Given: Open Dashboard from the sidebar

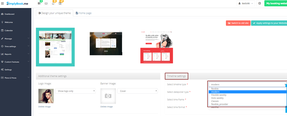Looking at the screenshot, I should click(x=9, y=14).
